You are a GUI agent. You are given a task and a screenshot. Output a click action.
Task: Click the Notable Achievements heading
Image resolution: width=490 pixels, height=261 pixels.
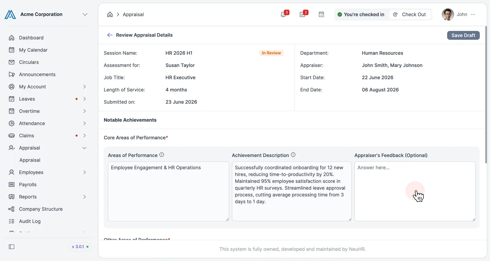click(130, 120)
